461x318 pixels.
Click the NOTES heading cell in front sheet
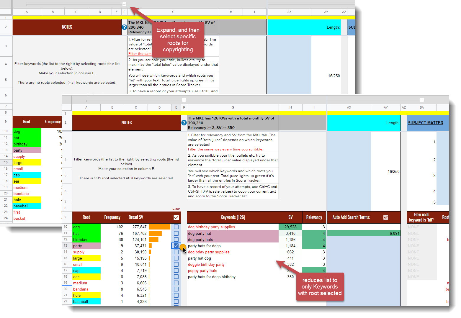pos(127,123)
